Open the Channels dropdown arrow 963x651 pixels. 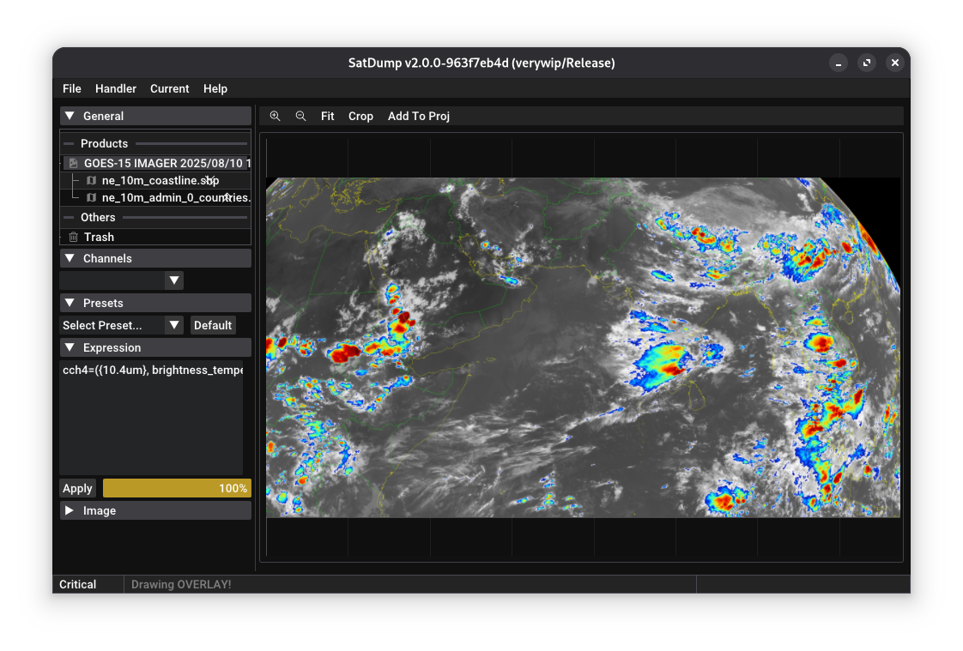click(x=174, y=280)
